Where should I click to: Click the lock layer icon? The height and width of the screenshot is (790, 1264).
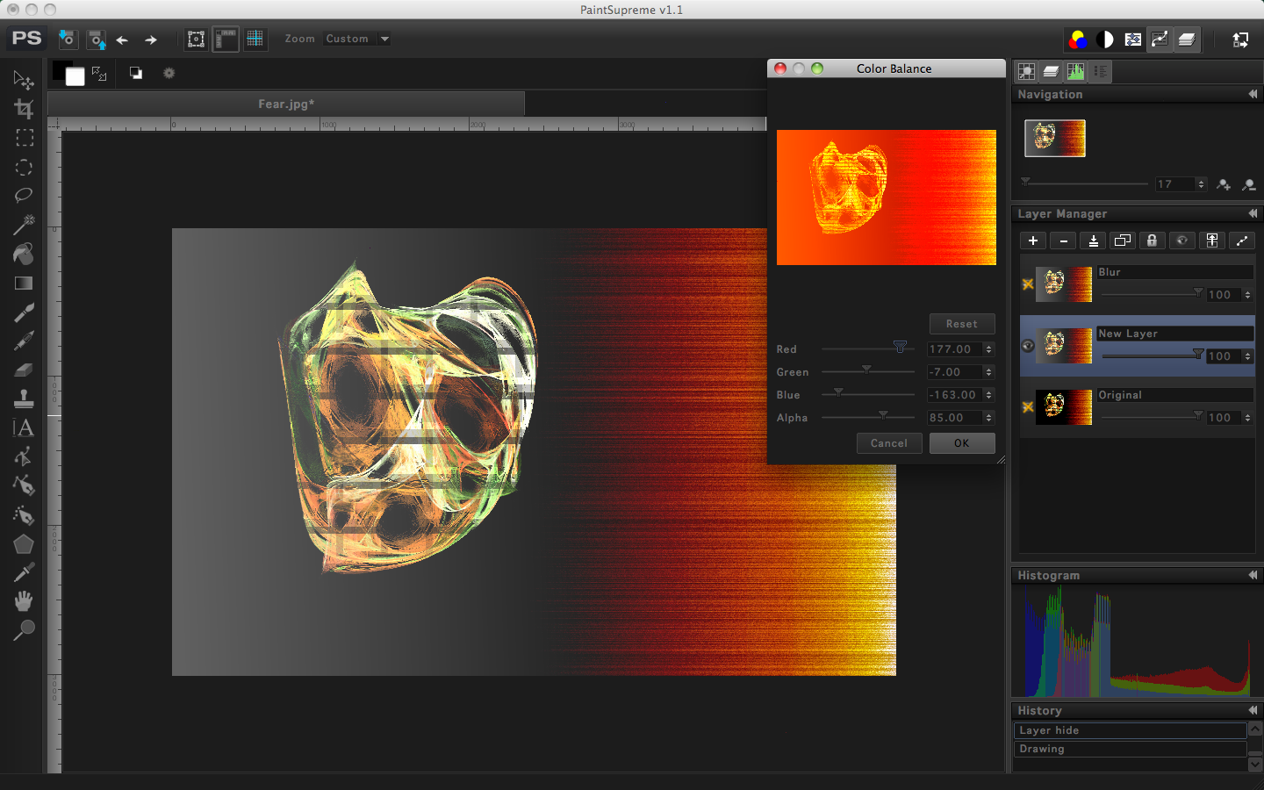[x=1152, y=241]
